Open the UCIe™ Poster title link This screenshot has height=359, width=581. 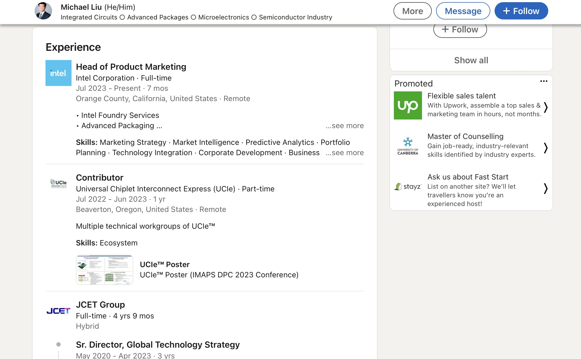pos(165,264)
